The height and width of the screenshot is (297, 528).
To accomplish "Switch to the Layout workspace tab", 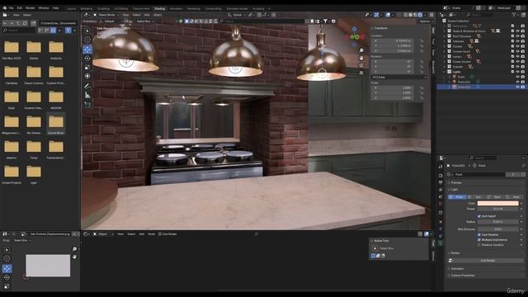I will coord(71,9).
